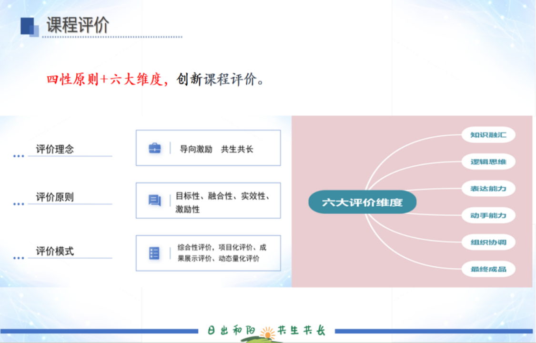Select the 组织协调 node
Screen dimensions: 536x343
[x=488, y=242]
